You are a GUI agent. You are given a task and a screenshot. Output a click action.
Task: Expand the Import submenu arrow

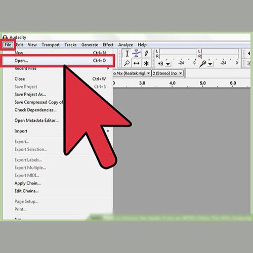coord(108,131)
